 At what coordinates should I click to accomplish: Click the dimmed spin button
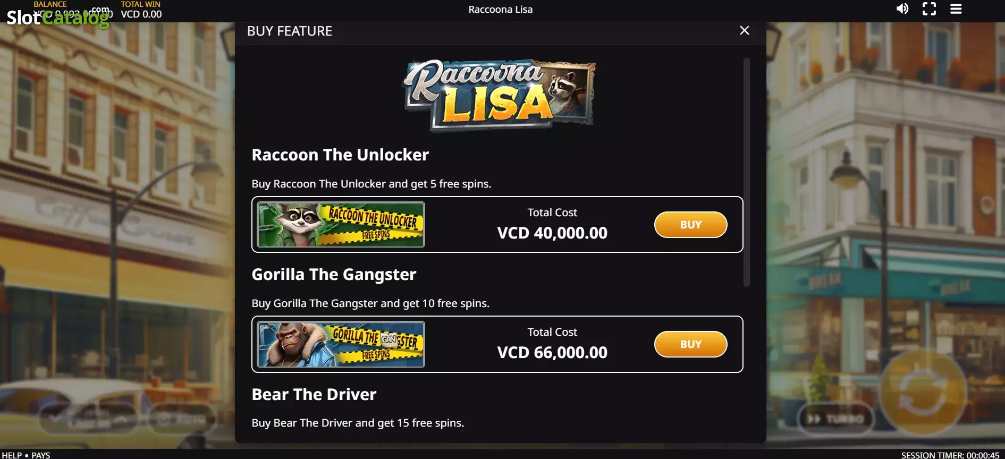[x=922, y=393]
